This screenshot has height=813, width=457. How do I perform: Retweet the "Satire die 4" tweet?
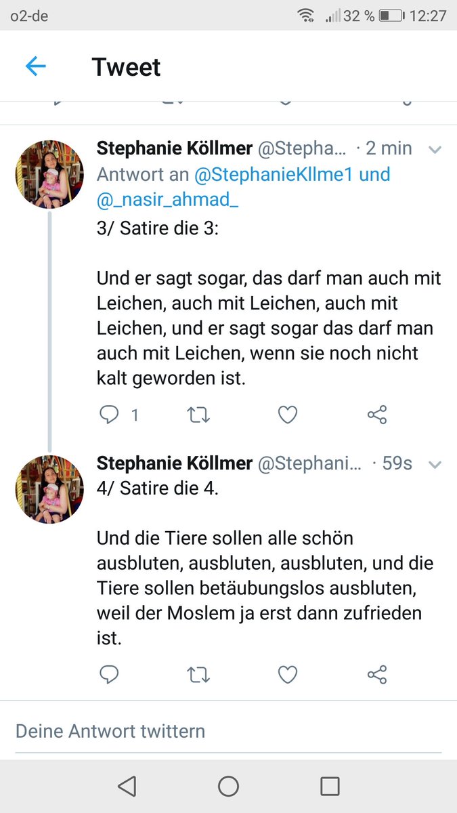198,674
